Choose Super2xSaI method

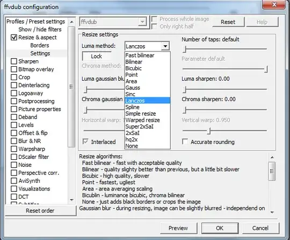click(x=147, y=126)
